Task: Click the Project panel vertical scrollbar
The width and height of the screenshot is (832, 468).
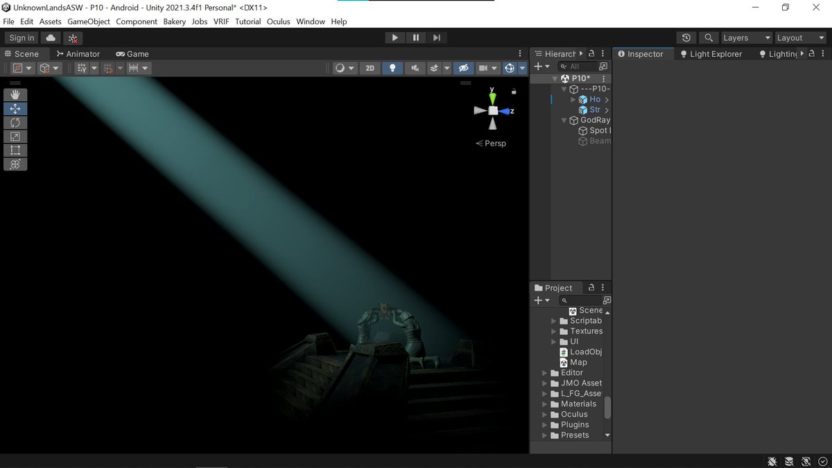Action: point(608,408)
